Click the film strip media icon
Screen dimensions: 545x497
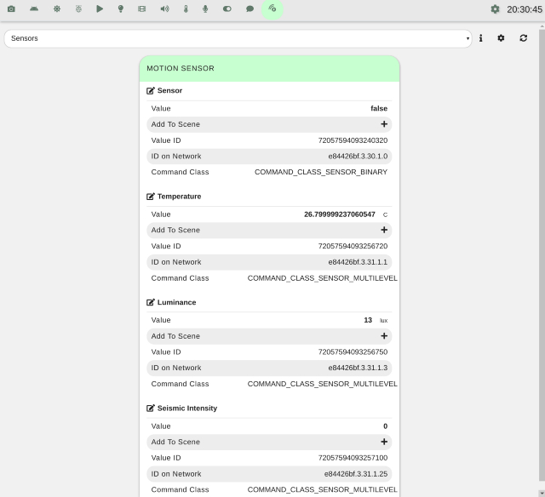tap(142, 9)
